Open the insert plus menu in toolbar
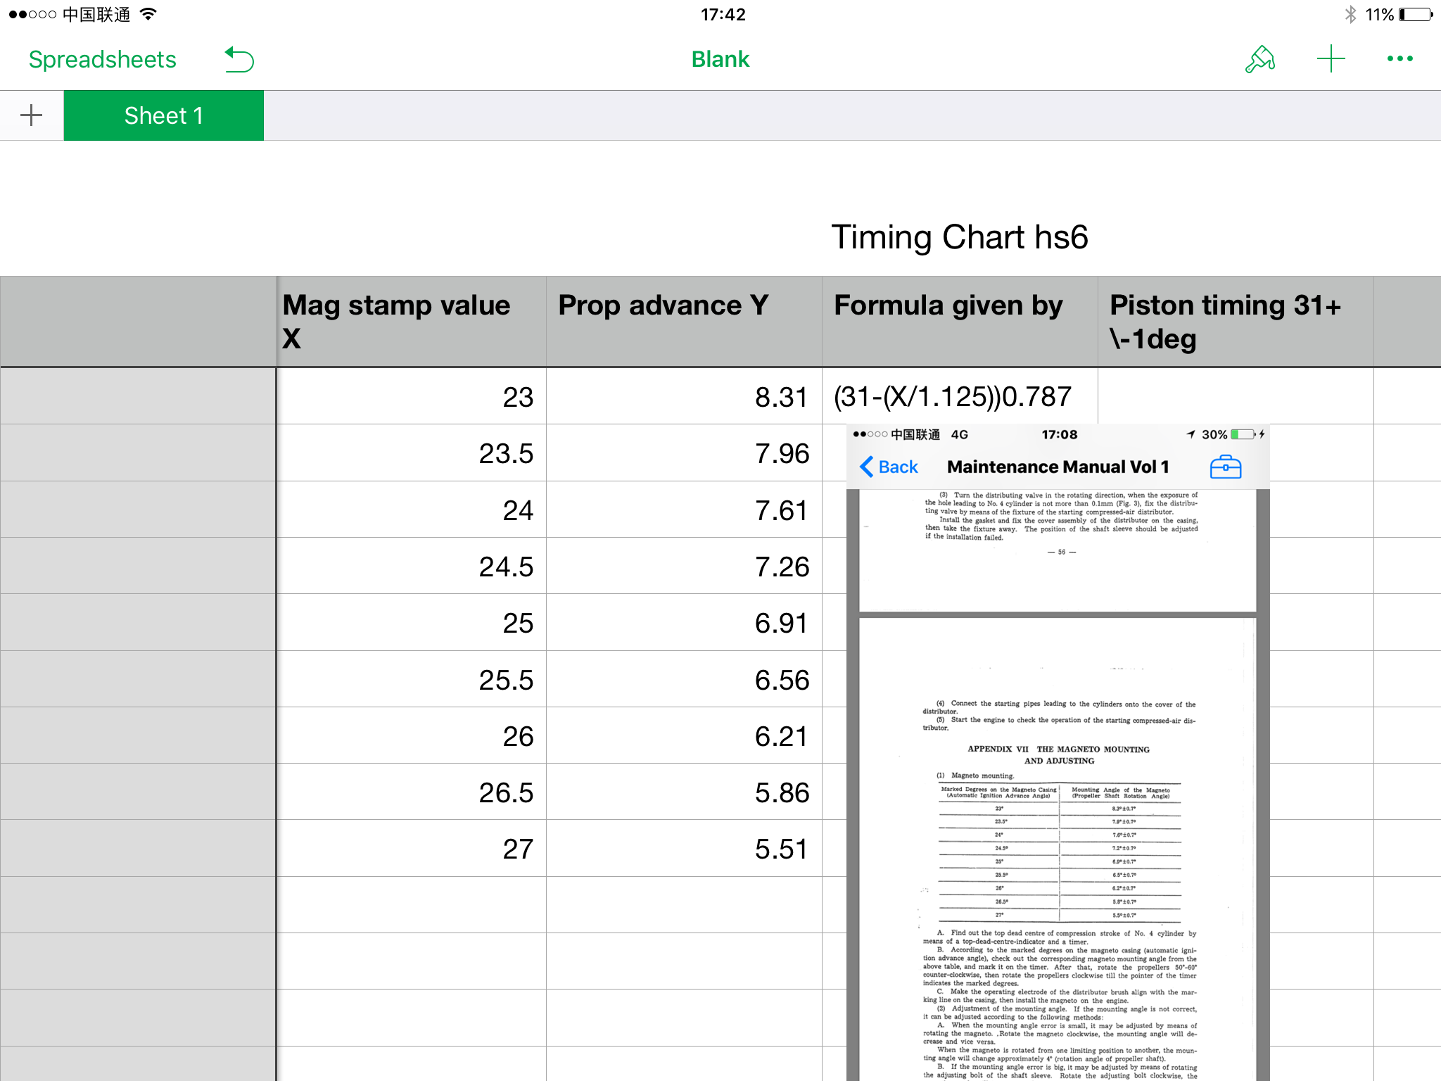The width and height of the screenshot is (1441, 1081). [1331, 59]
